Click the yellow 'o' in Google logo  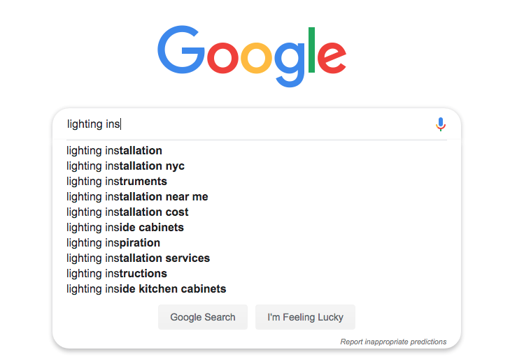pyautogui.click(x=257, y=57)
